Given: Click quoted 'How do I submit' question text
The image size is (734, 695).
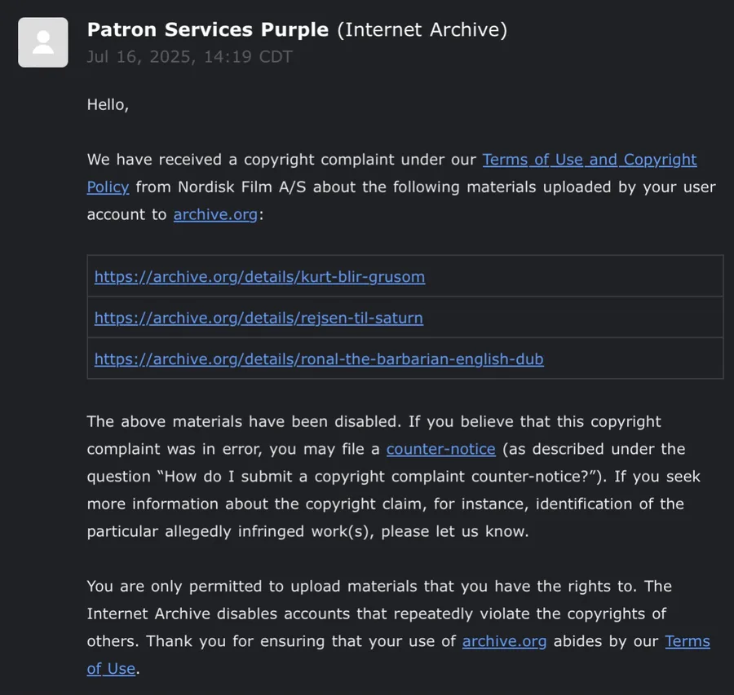Looking at the screenshot, I should click(378, 476).
